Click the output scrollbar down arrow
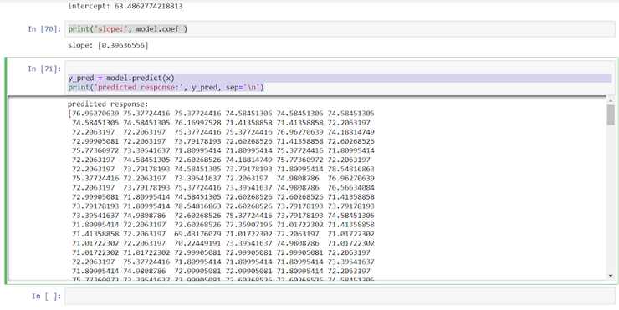The image size is (619, 310). [x=611, y=276]
